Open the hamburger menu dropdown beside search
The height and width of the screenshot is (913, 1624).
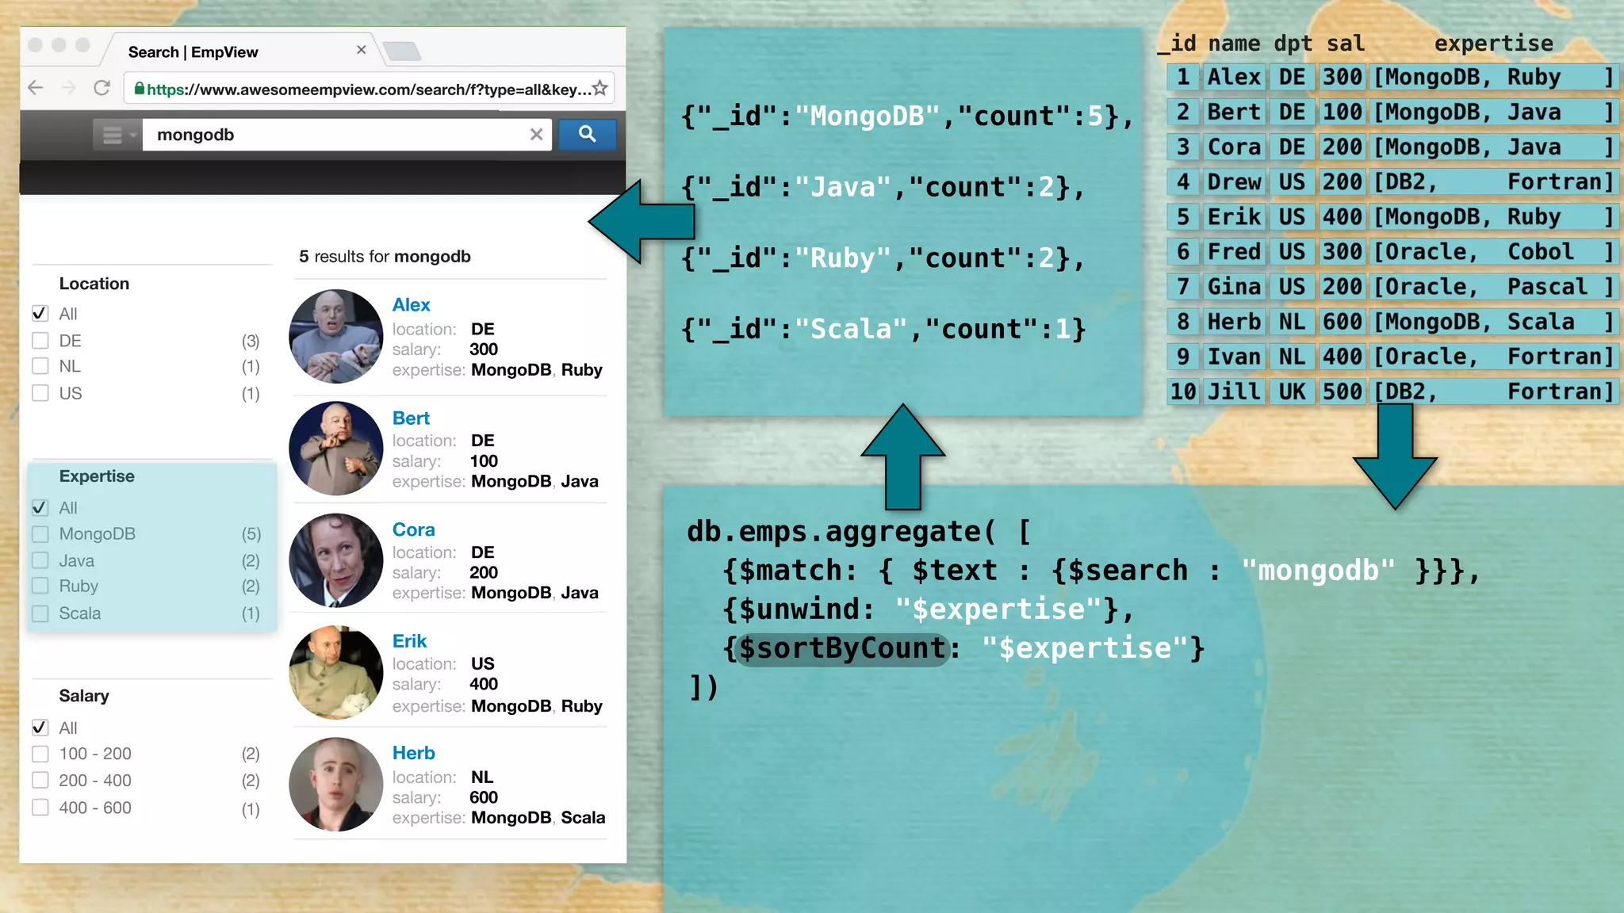pyautogui.click(x=116, y=135)
